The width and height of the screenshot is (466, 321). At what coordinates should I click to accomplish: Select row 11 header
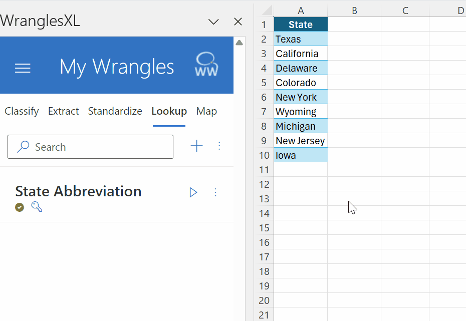point(264,170)
